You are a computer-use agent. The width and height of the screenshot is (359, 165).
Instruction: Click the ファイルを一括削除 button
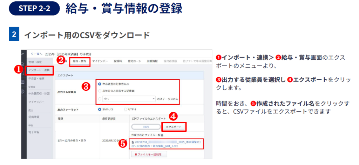point(149,154)
